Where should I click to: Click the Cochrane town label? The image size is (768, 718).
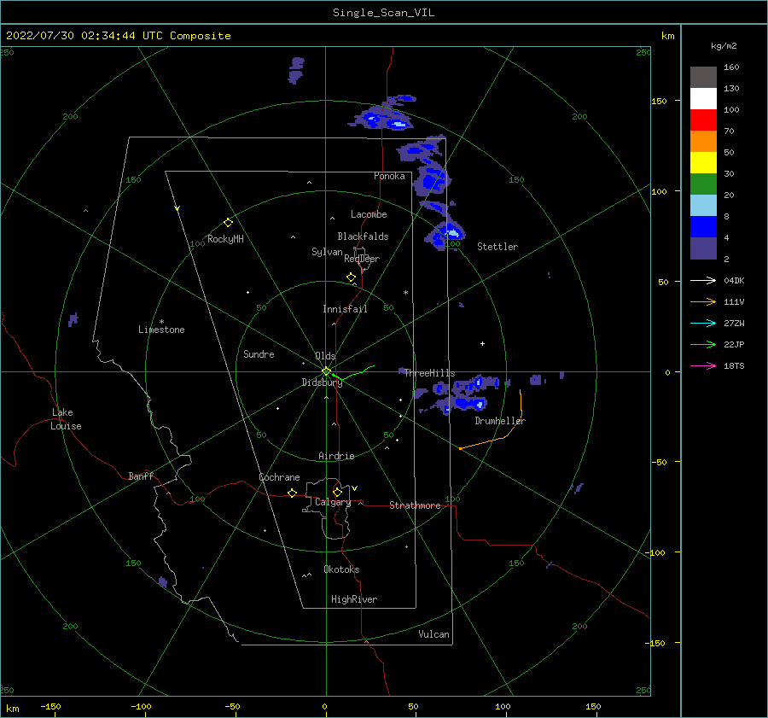(x=279, y=477)
